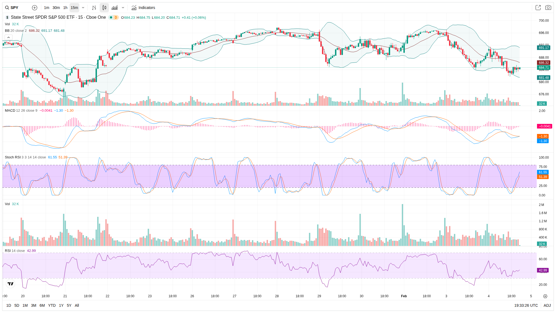The image size is (556, 313).
Task: Collapse the indicator legend with chevron
Action: (8, 37)
